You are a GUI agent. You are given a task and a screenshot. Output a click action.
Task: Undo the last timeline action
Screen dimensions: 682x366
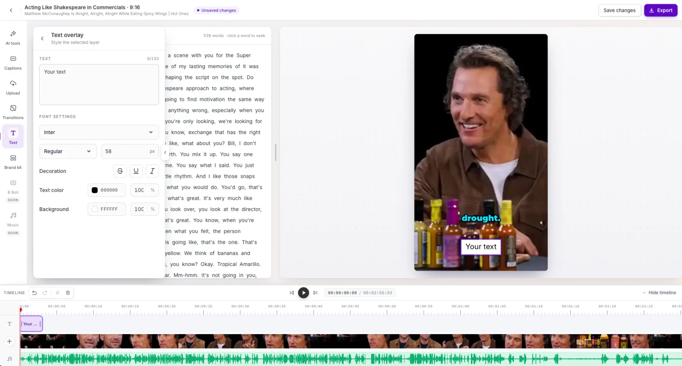point(35,293)
